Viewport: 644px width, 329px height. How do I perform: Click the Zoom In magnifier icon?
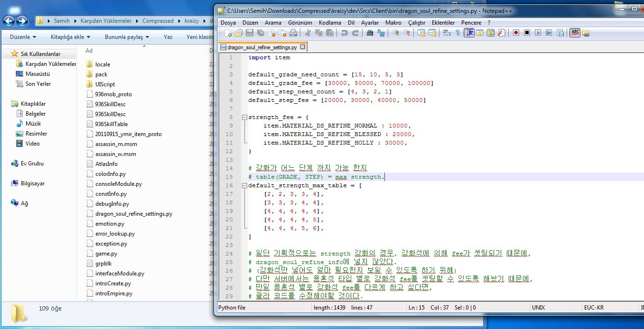coord(395,33)
